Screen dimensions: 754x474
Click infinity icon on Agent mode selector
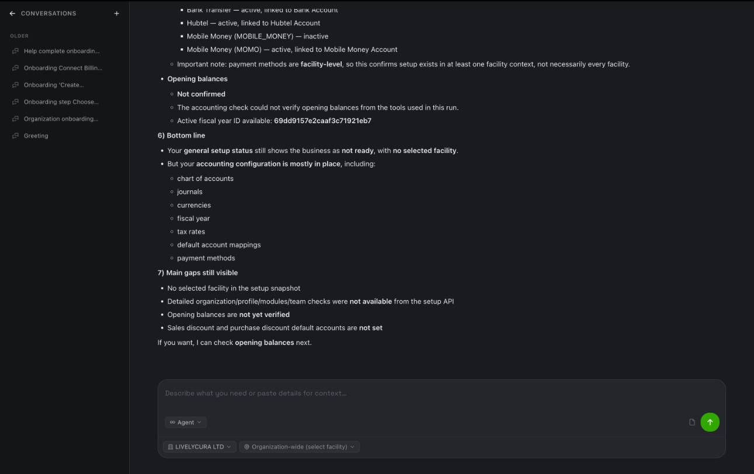pos(172,422)
